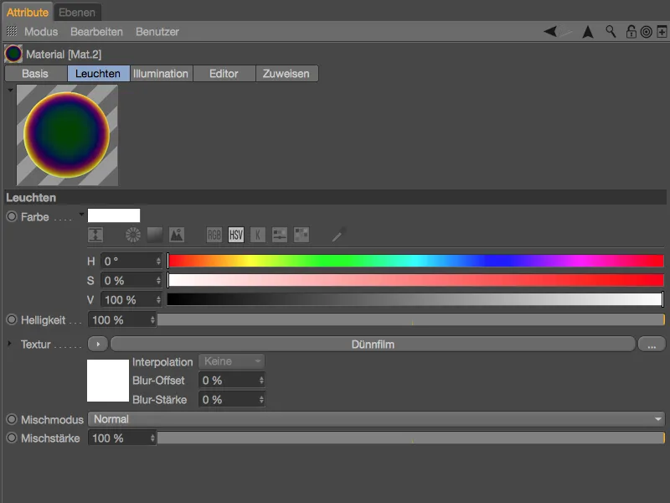
Task: Click the hue rainbow slider
Action: (415, 261)
